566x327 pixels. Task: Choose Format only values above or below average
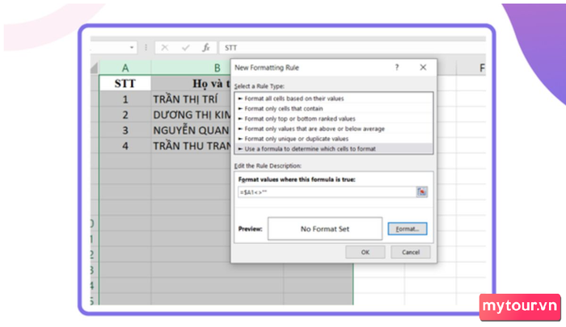click(333, 128)
